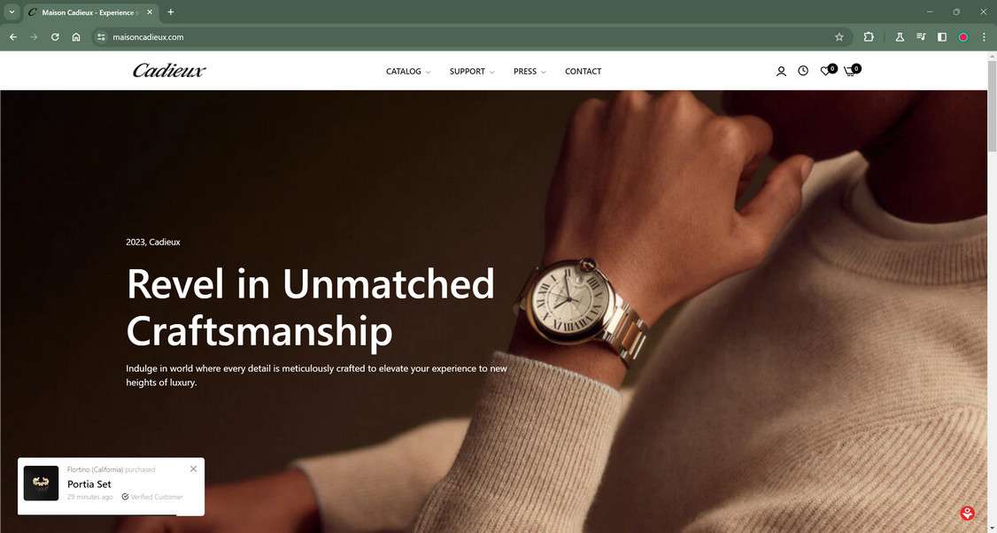
Task: Open the browser extensions puzzle icon
Action: point(869,37)
